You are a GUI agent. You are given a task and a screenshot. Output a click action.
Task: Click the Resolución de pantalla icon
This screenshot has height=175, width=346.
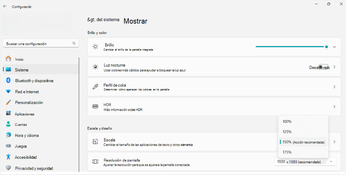point(95,161)
